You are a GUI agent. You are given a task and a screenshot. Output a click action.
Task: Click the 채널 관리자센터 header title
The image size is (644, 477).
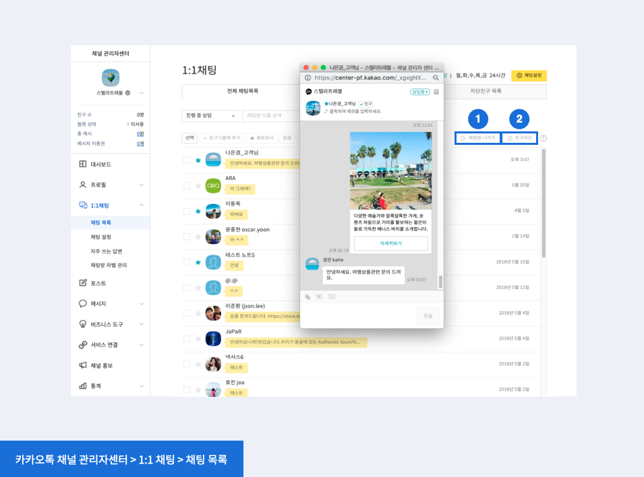(x=111, y=53)
